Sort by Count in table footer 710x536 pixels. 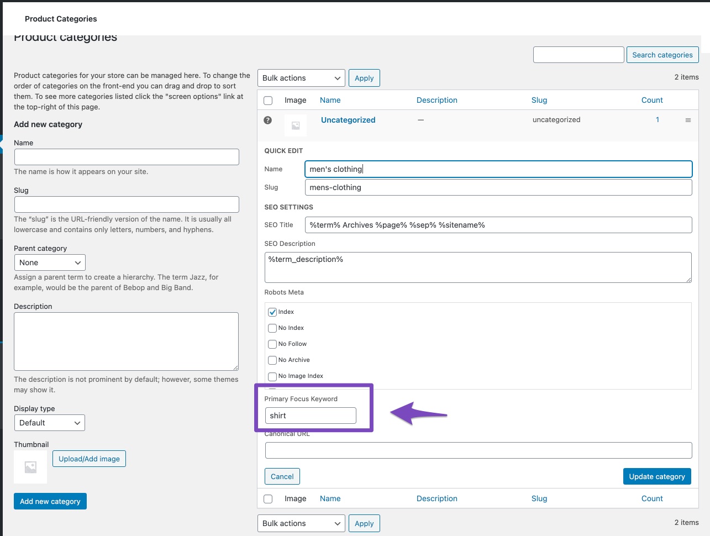coord(652,498)
